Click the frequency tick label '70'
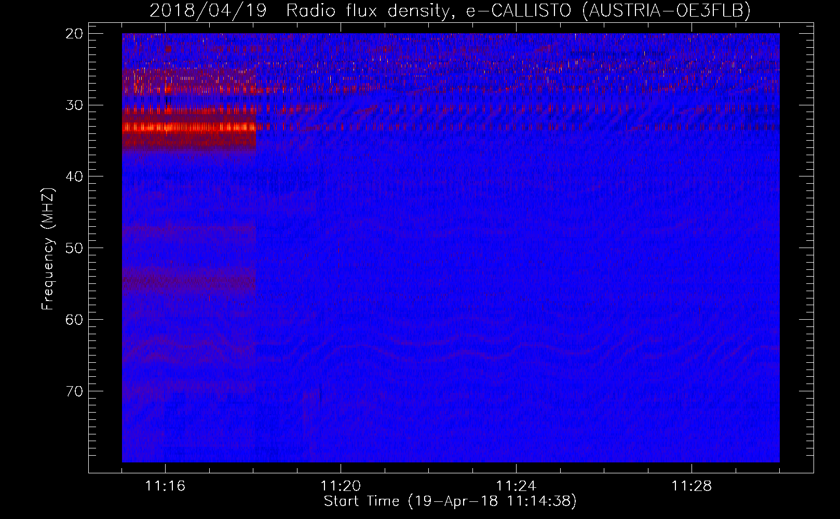The width and height of the screenshot is (840, 519). click(75, 391)
